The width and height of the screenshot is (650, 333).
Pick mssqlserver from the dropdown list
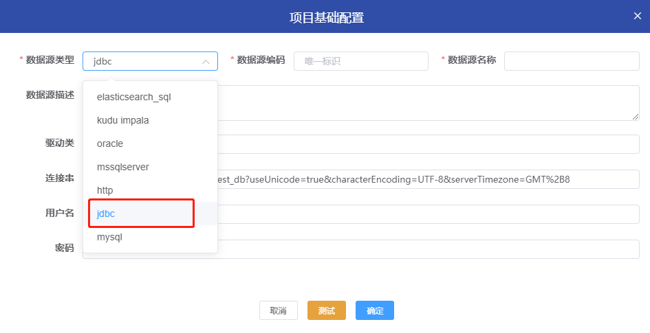coord(122,167)
